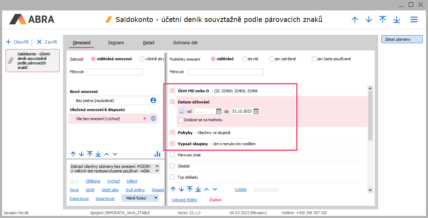Open the hamburger menu in the header
This screenshot has height=218, width=428.
[414, 20]
